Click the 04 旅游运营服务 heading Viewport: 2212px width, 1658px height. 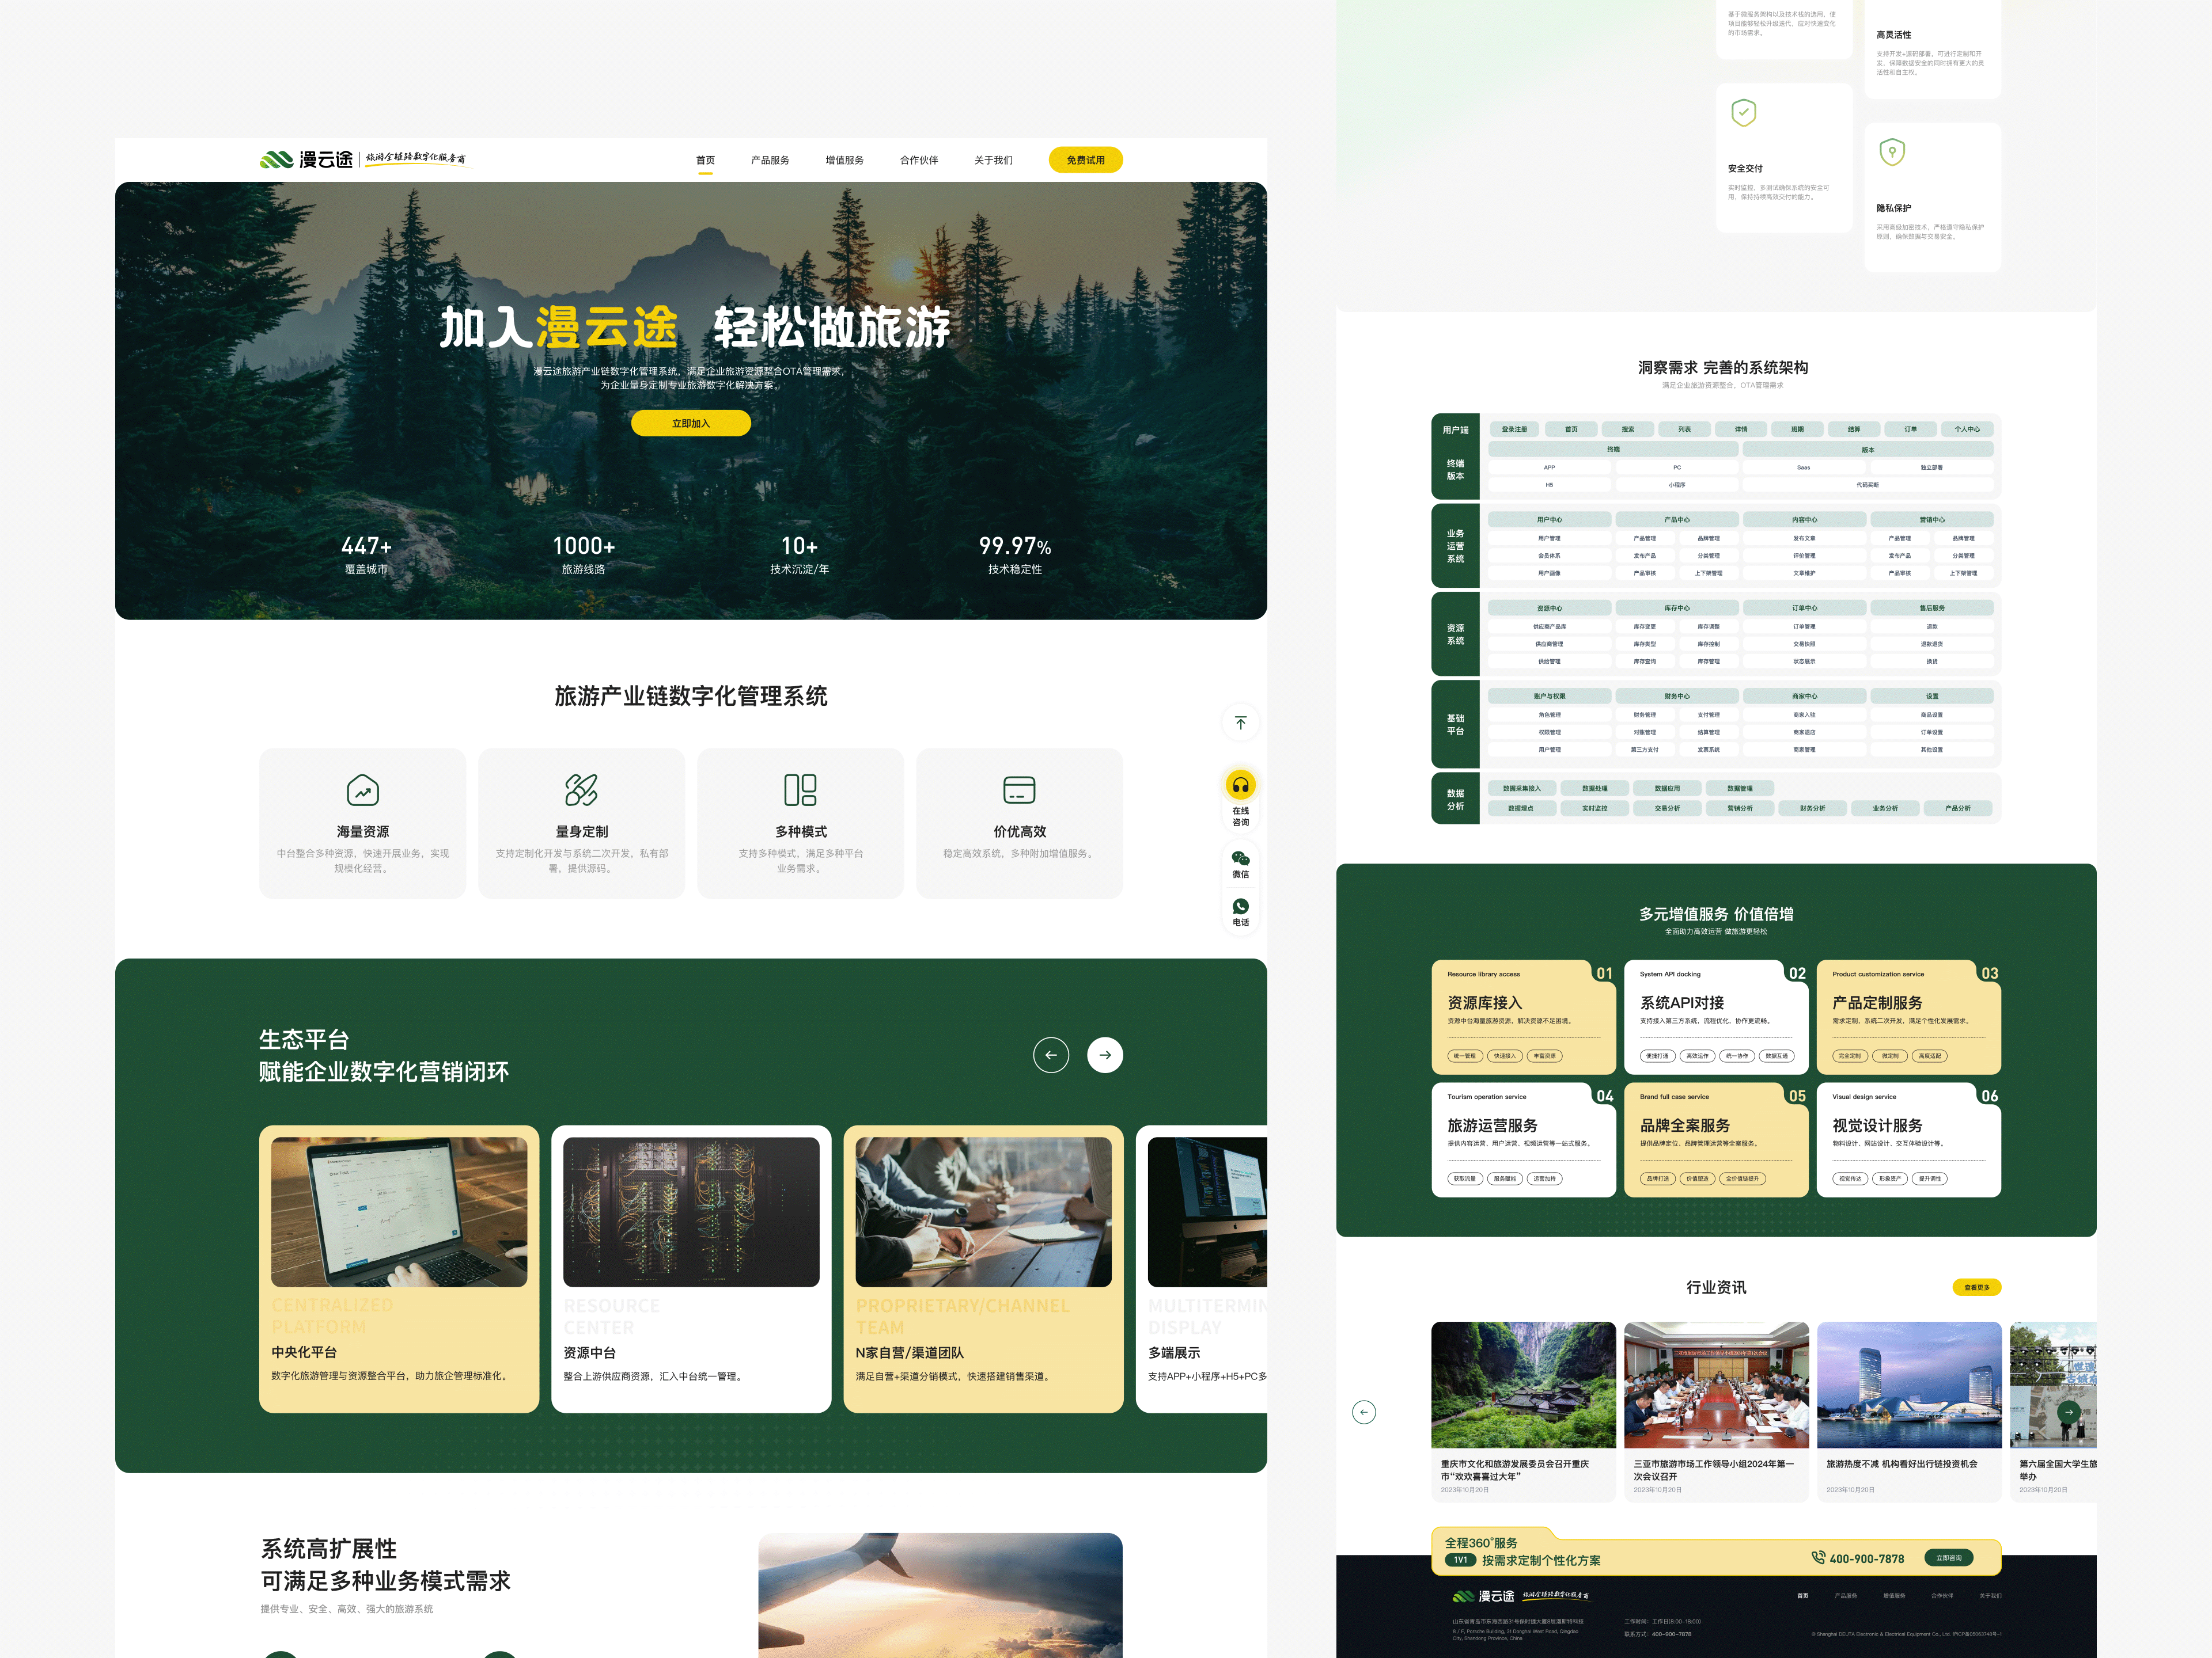(x=1492, y=1124)
